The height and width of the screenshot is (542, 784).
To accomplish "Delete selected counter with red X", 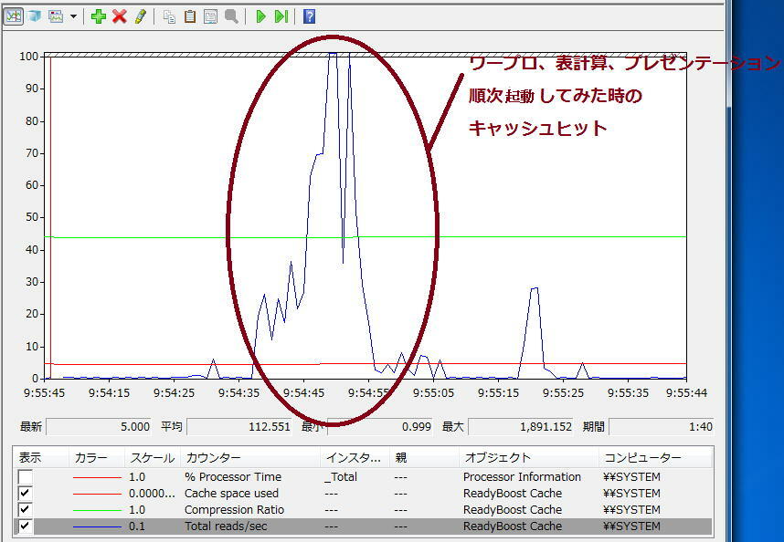I will 119,16.
